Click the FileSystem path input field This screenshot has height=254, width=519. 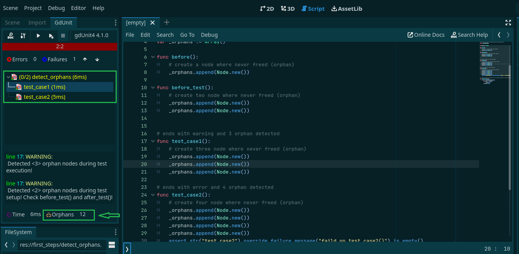point(61,245)
